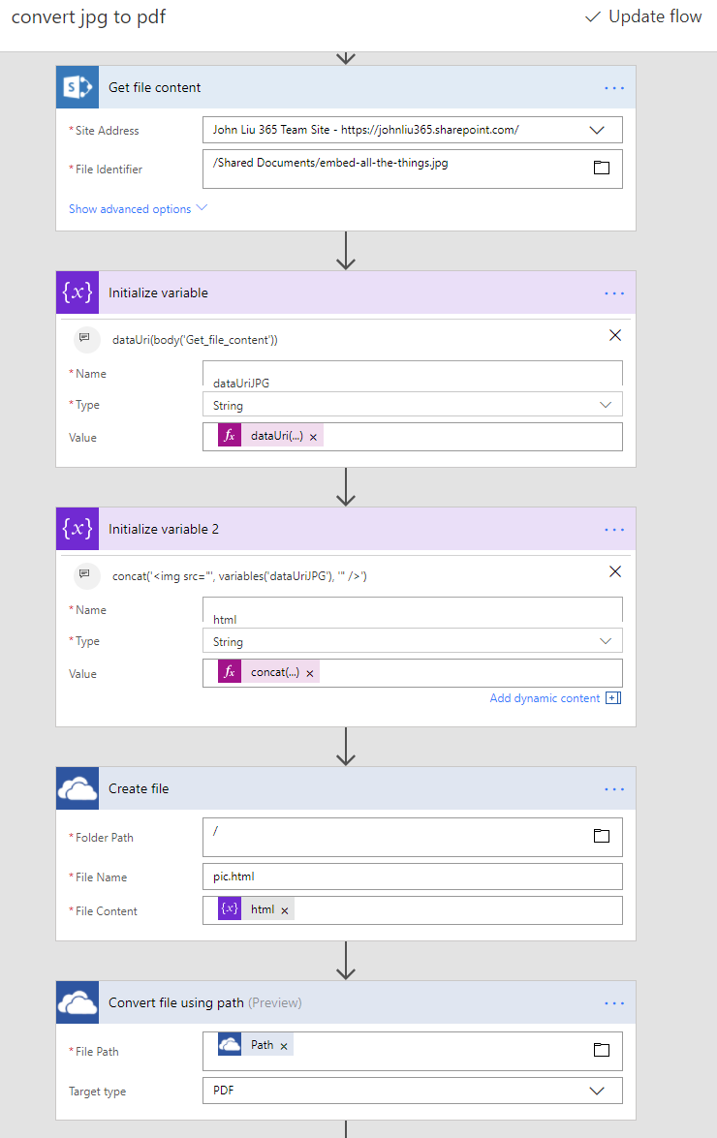This screenshot has height=1138, width=717.
Task: Click the SharePoint icon on Get file content
Action: tap(78, 87)
